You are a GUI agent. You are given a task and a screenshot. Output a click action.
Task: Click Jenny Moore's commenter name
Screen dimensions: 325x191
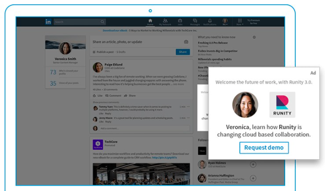tap(106, 118)
